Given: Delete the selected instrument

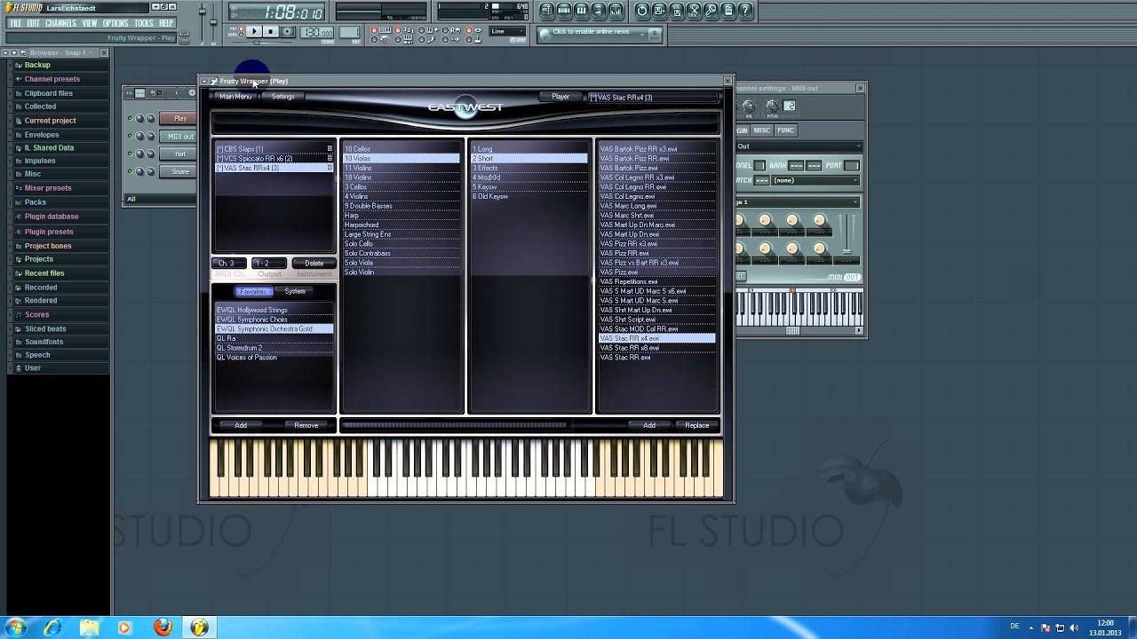Looking at the screenshot, I should (314, 264).
